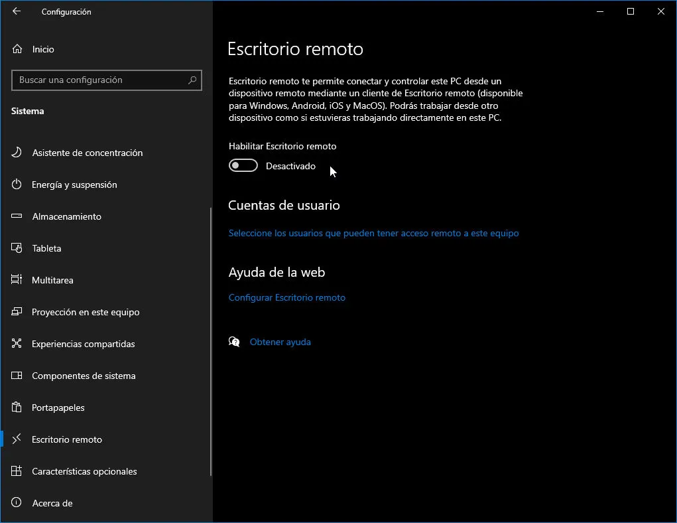Click the Energía y suspensión power icon
Viewport: 677px width, 523px height.
tap(17, 184)
